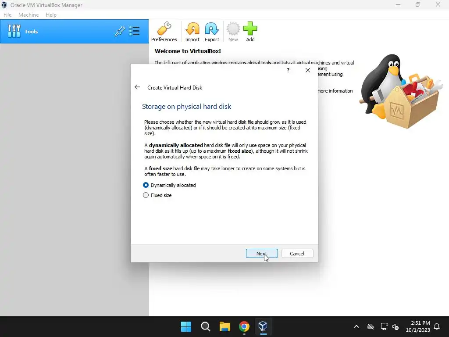Image resolution: width=449 pixels, height=337 pixels.
Task: Click the VirtualBox title bar app icon
Action: (4, 5)
